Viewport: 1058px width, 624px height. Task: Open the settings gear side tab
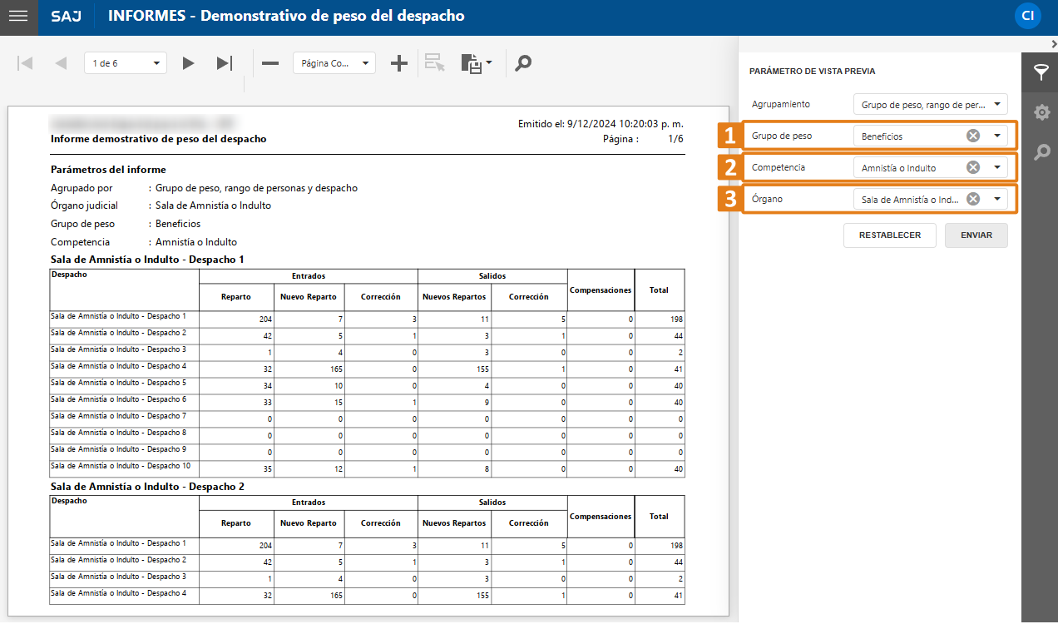tap(1041, 112)
